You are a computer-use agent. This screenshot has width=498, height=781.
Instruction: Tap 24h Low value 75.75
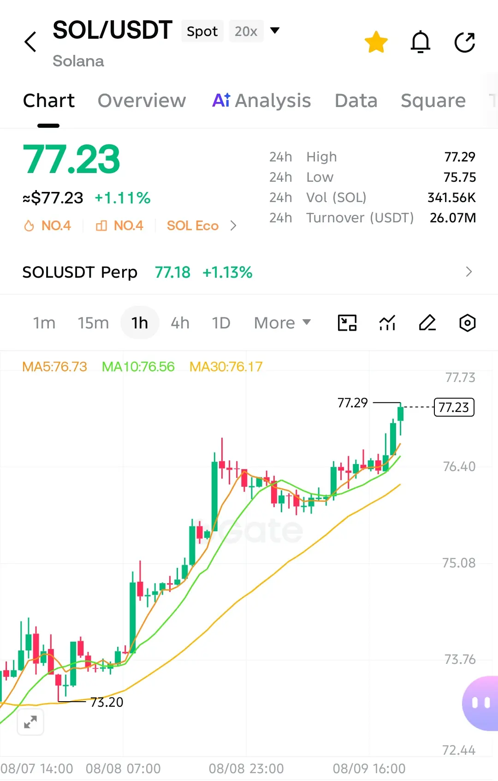460,177
